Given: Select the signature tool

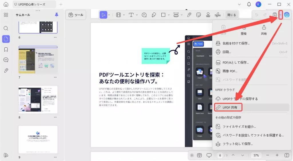Looking at the screenshot, I should pyautogui.click(x=217, y=15).
